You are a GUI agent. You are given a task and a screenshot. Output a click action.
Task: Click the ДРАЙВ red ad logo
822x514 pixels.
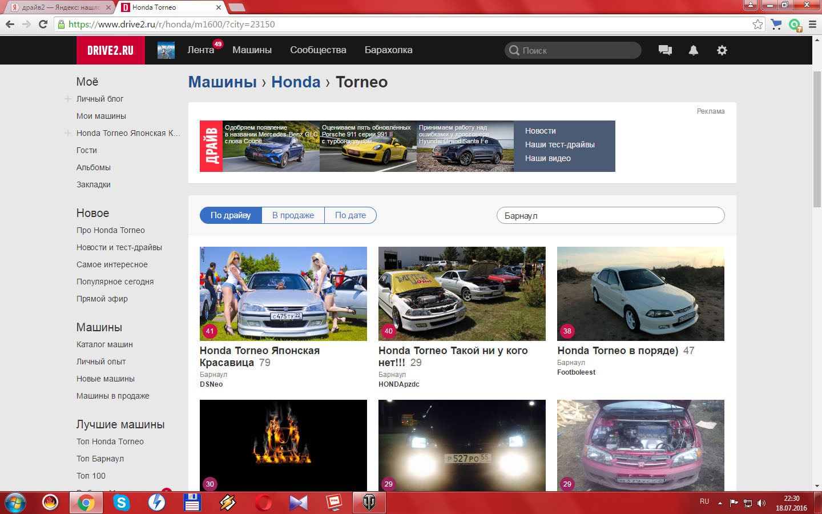211,146
